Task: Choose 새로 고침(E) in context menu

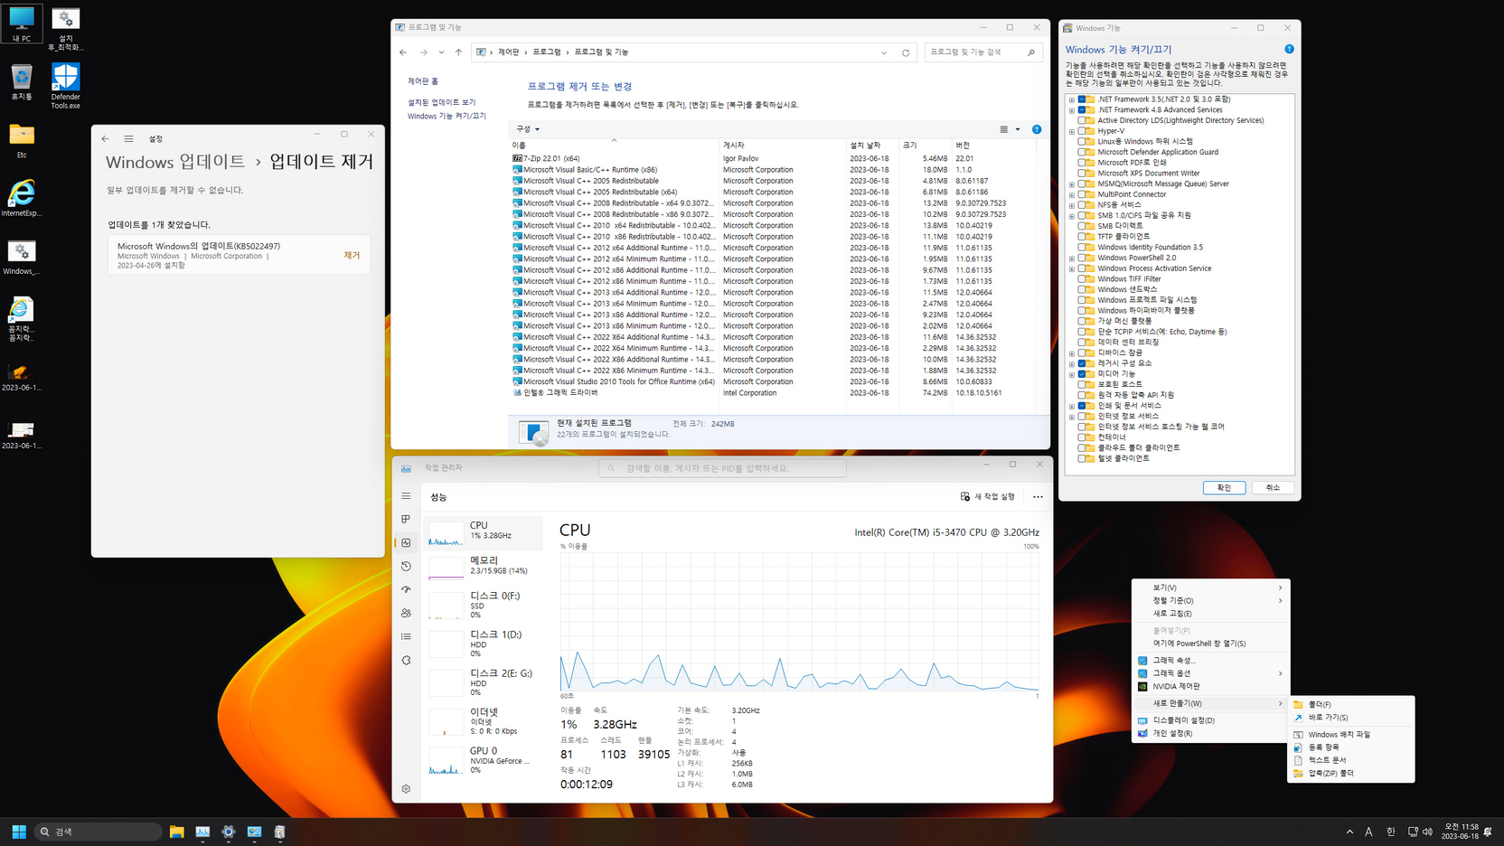Action: (1210, 614)
